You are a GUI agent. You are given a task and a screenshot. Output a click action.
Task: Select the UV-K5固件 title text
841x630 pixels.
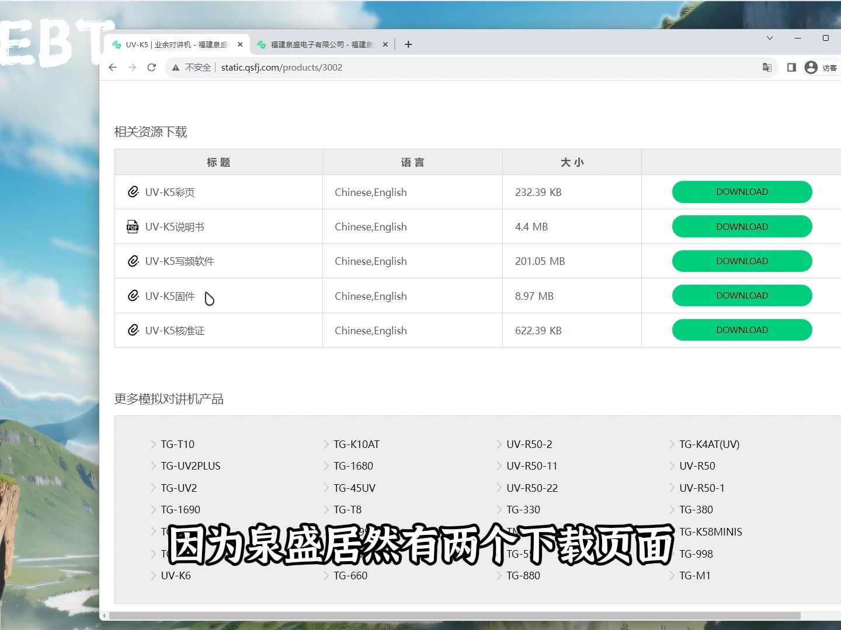[170, 296]
